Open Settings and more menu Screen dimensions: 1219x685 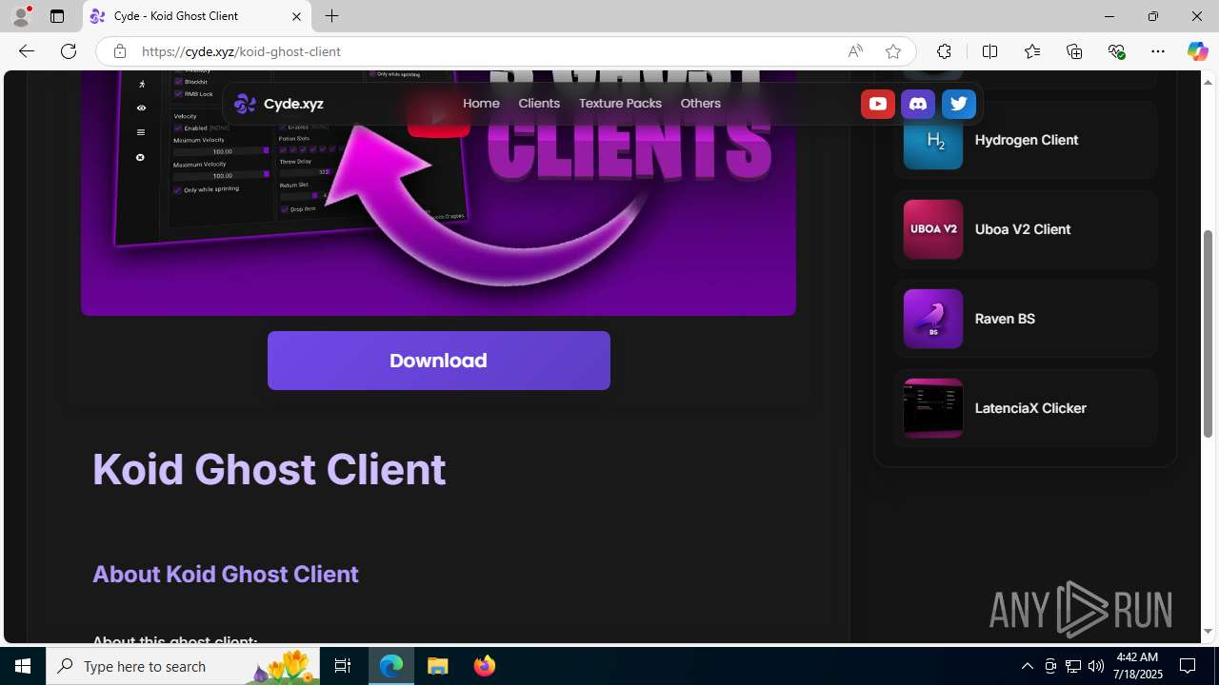pyautogui.click(x=1158, y=51)
